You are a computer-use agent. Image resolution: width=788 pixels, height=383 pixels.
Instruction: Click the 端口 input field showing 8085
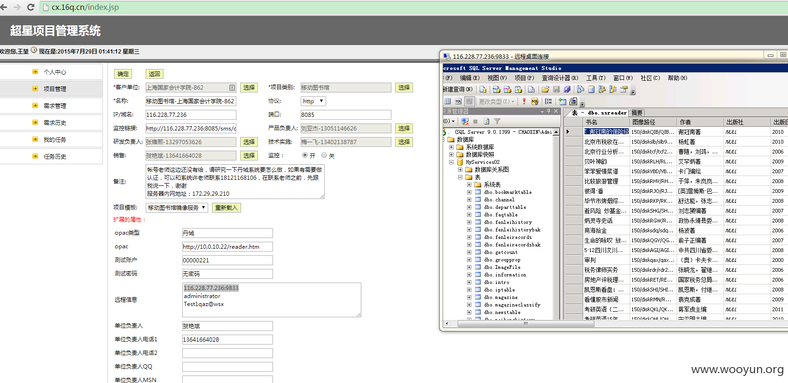[346, 115]
